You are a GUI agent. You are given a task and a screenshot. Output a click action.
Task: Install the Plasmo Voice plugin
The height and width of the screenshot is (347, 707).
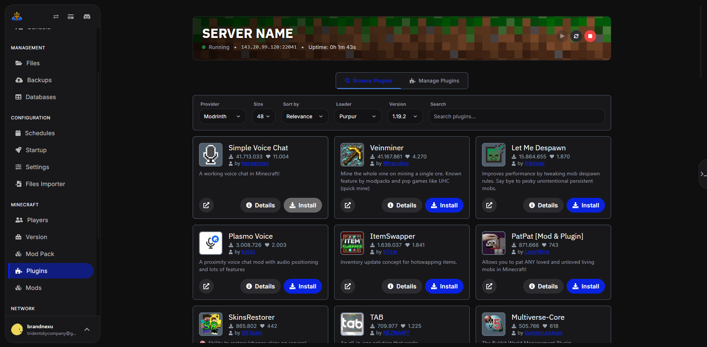pos(302,286)
